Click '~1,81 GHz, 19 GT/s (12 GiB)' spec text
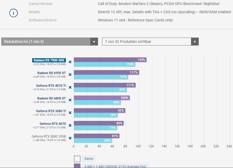The height and width of the screenshot is (168, 233). pyautogui.click(x=49, y=115)
